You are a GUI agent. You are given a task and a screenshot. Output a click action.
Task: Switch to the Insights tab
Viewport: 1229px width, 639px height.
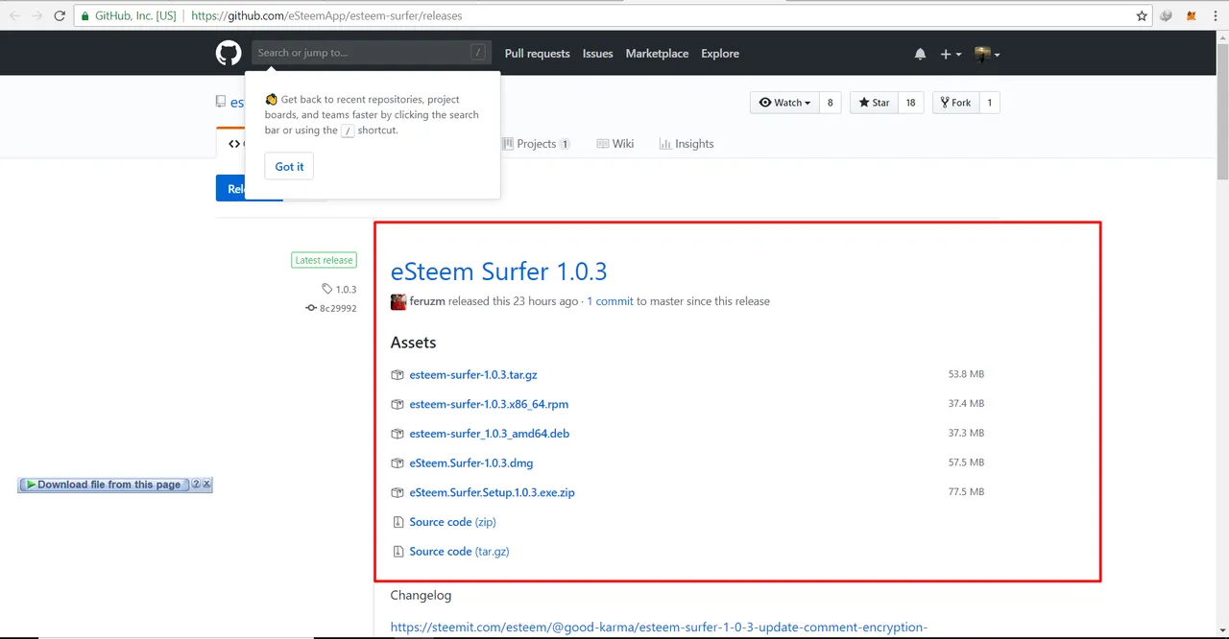687,144
